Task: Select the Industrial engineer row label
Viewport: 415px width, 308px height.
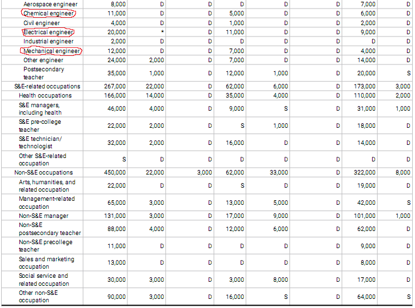Action: [49, 42]
